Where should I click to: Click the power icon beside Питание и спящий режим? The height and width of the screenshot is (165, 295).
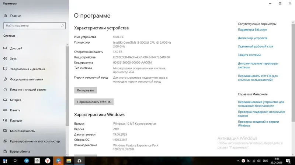tap(5, 89)
